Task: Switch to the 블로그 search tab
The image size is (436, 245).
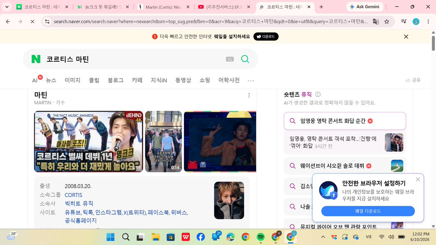Action: click(116, 80)
